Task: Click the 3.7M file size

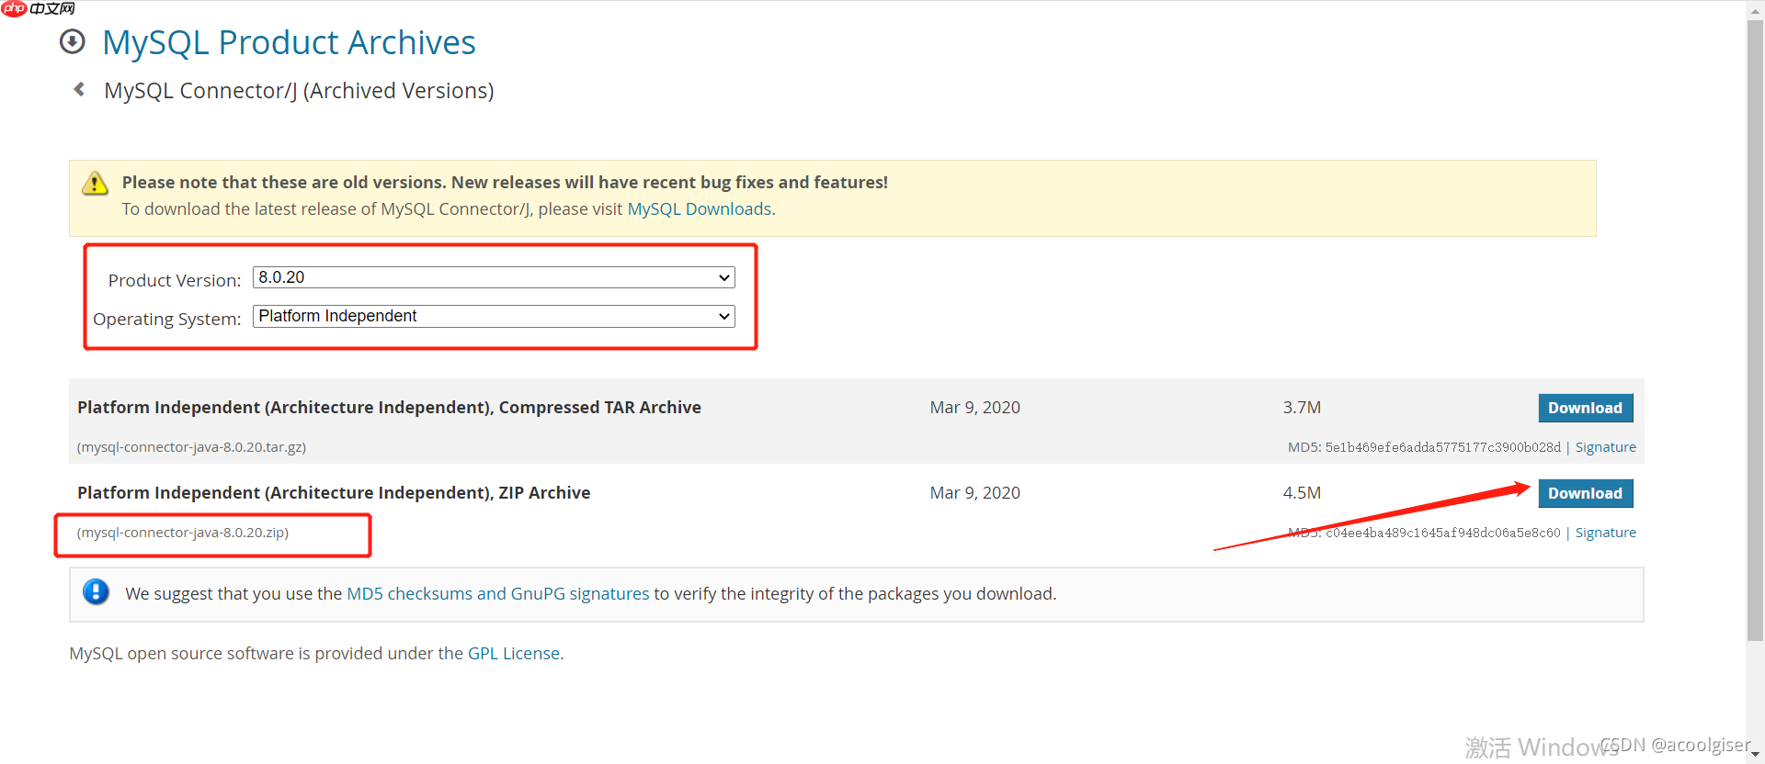Action: tap(1302, 408)
